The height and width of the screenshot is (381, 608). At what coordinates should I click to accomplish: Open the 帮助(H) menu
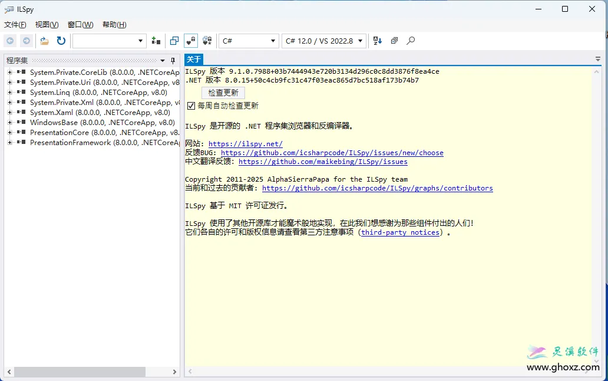114,25
